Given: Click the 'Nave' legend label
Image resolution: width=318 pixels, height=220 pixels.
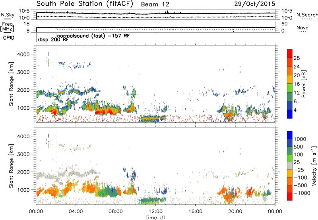Looking at the screenshot, I should tap(302, 27).
